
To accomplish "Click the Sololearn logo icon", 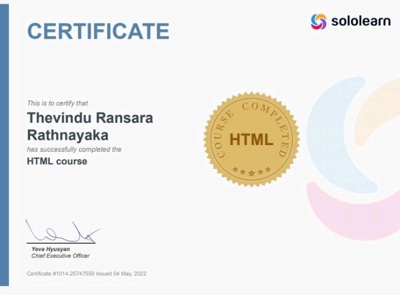I will pos(319,22).
